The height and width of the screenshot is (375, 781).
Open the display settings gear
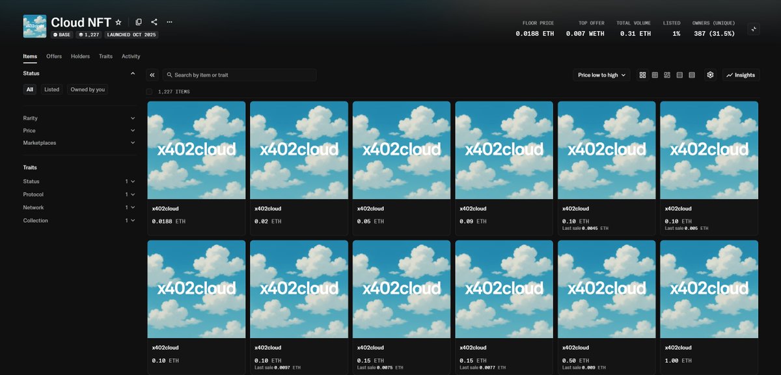(710, 75)
